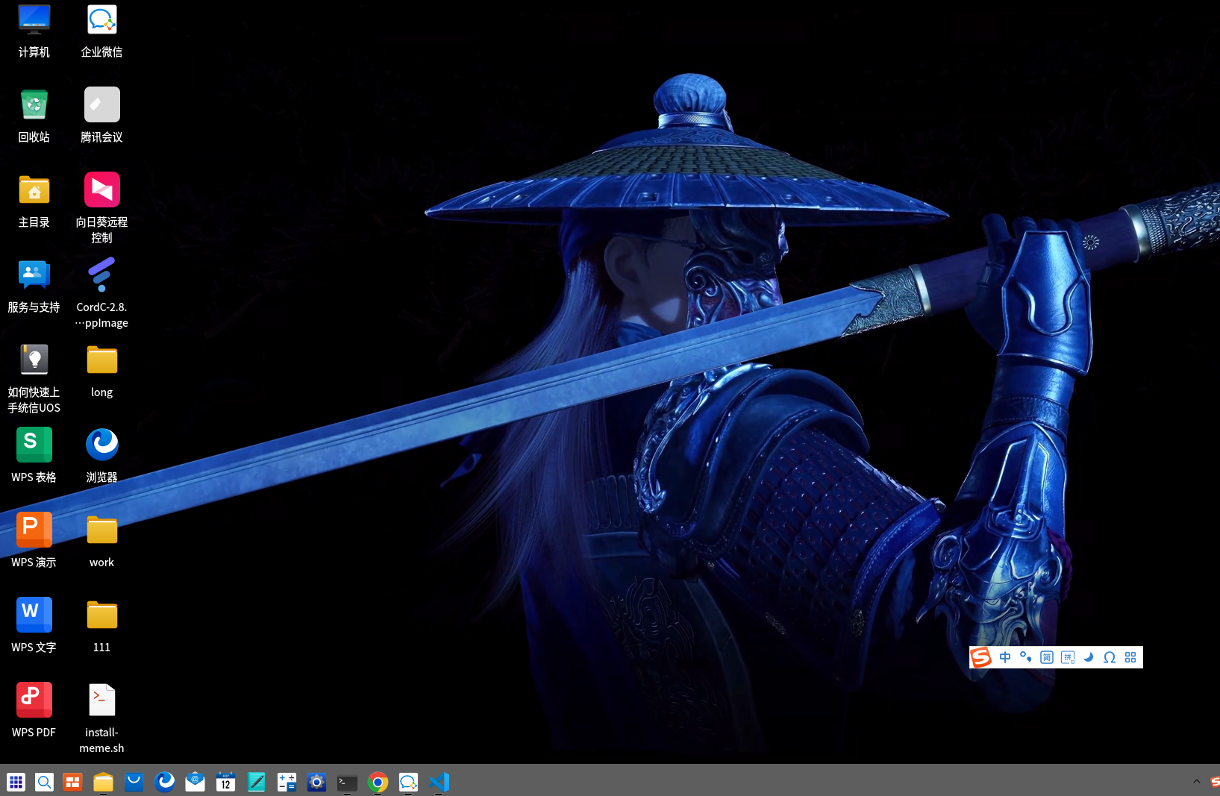1220x796 pixels.
Task: Select the work folder
Action: tap(101, 541)
